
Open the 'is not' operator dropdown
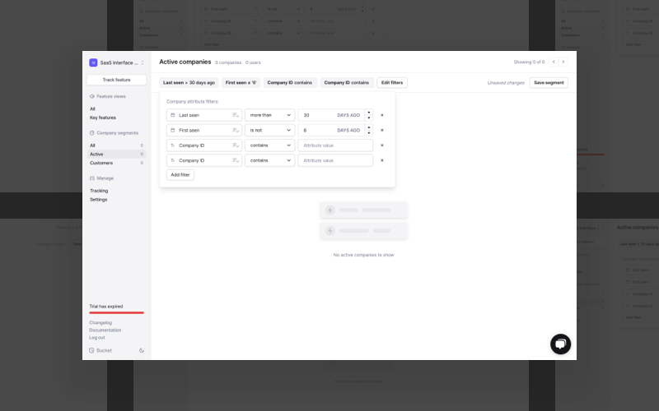click(270, 130)
